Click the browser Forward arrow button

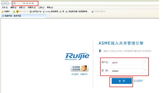pyautogui.click(x=7, y=3)
